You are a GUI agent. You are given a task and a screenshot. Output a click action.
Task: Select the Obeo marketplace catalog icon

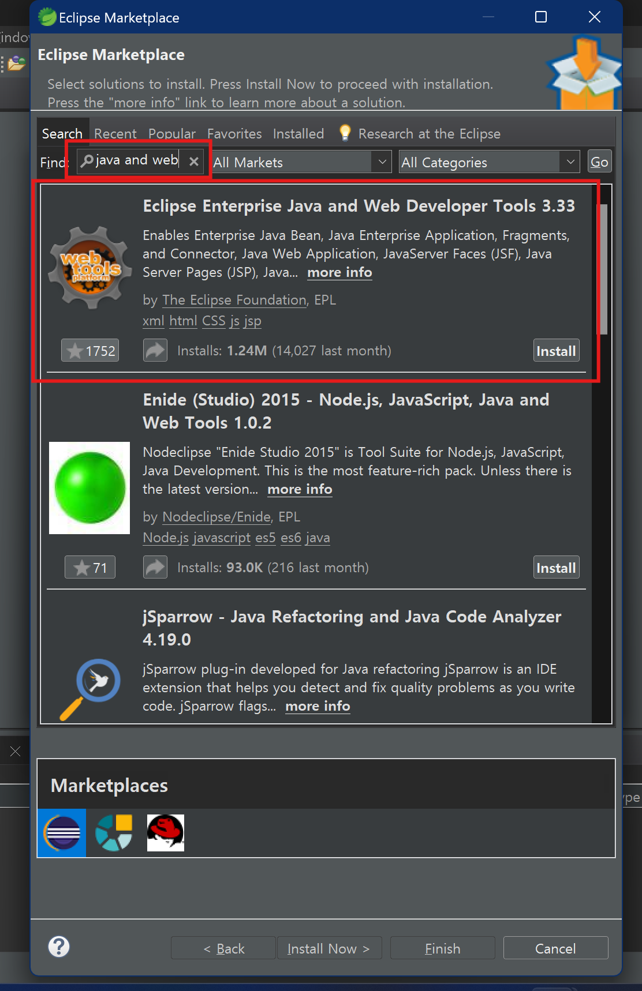pos(114,833)
